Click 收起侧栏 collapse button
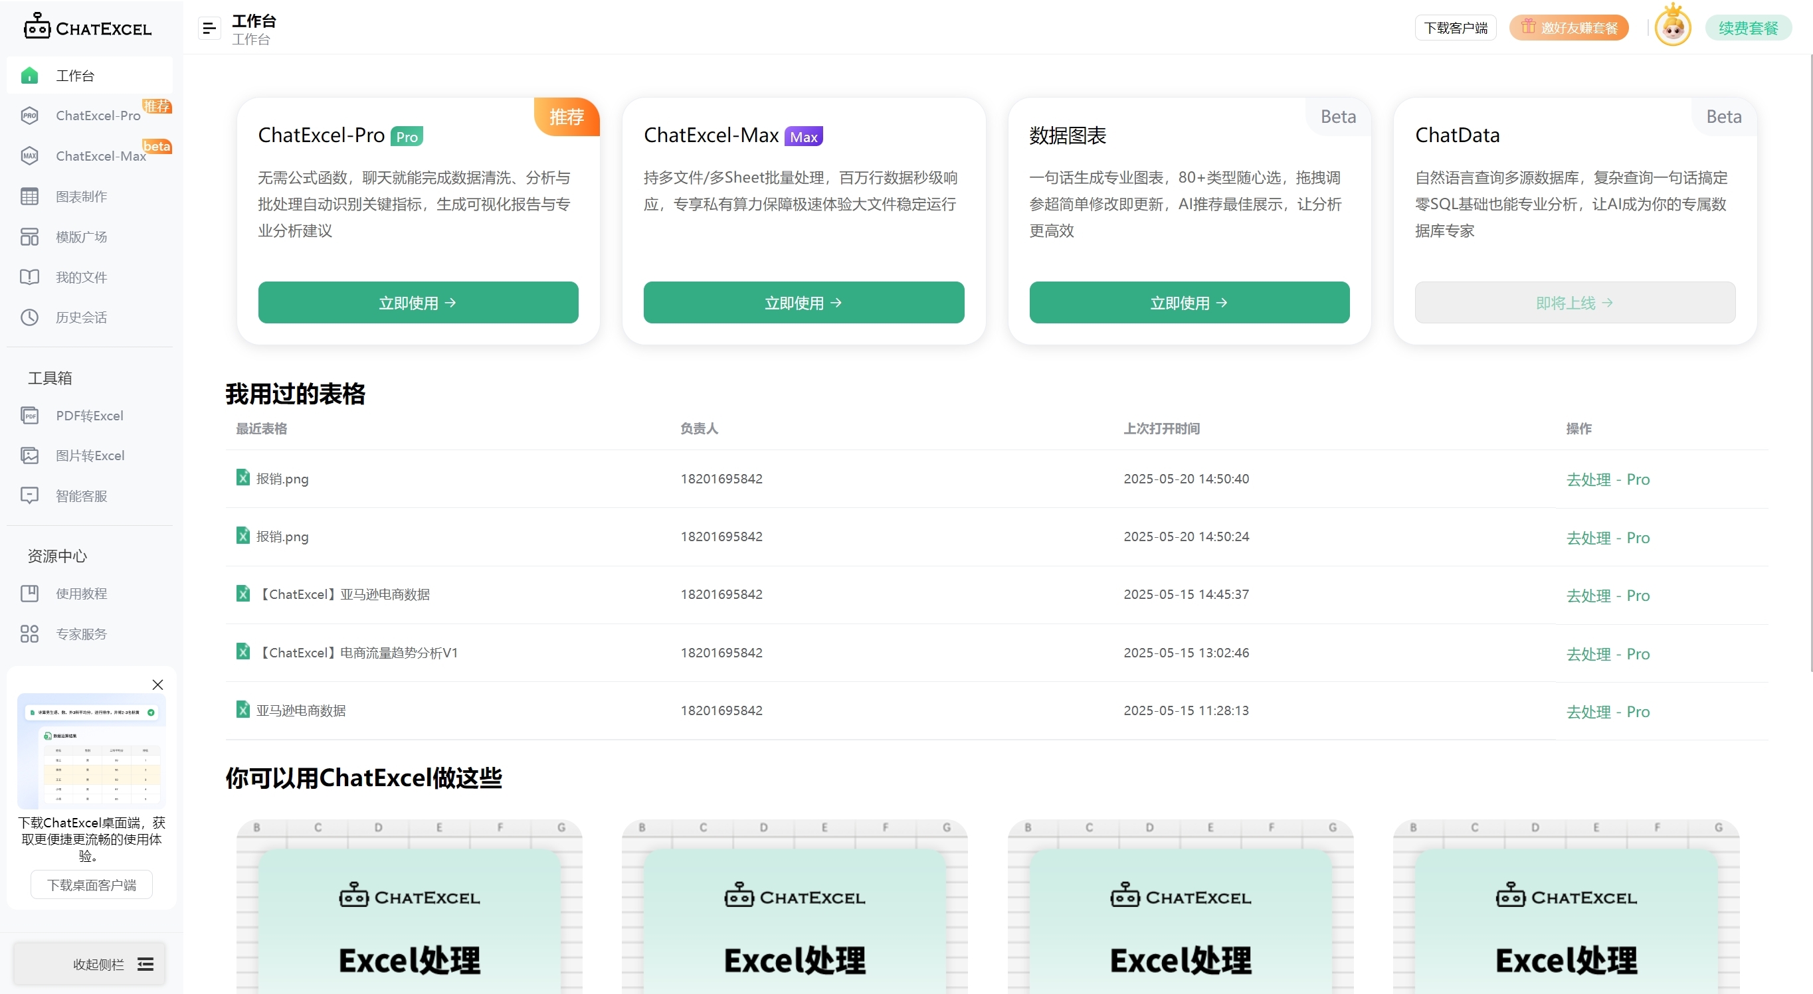 click(90, 963)
